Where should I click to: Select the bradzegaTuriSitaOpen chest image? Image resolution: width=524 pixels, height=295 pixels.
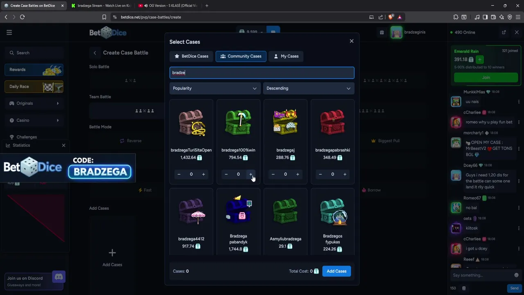click(191, 123)
